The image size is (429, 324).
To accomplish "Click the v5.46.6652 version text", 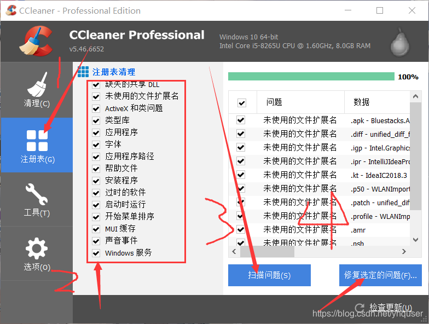I will click(86, 49).
